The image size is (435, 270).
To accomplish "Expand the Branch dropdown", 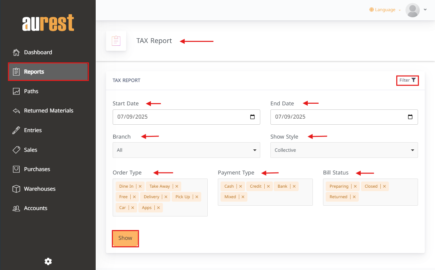I will tap(186, 150).
